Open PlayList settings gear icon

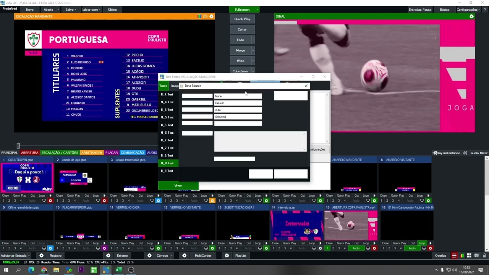click(227, 256)
